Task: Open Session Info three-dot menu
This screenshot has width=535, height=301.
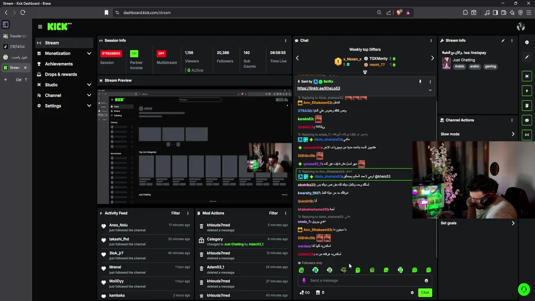Action: [285, 41]
